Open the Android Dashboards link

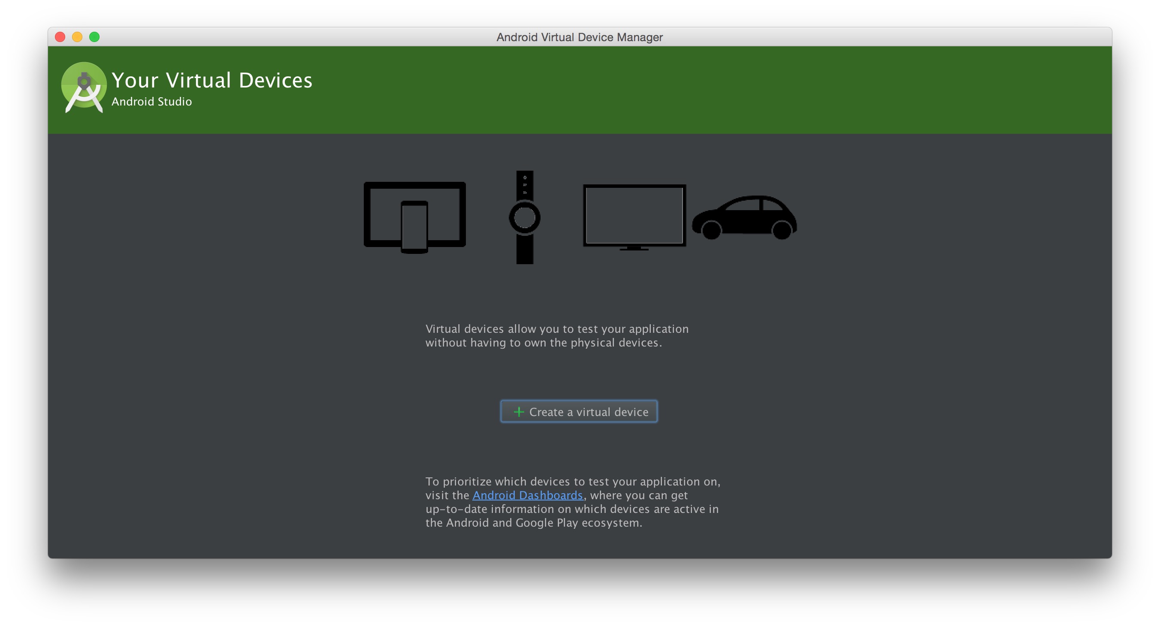pyautogui.click(x=527, y=495)
